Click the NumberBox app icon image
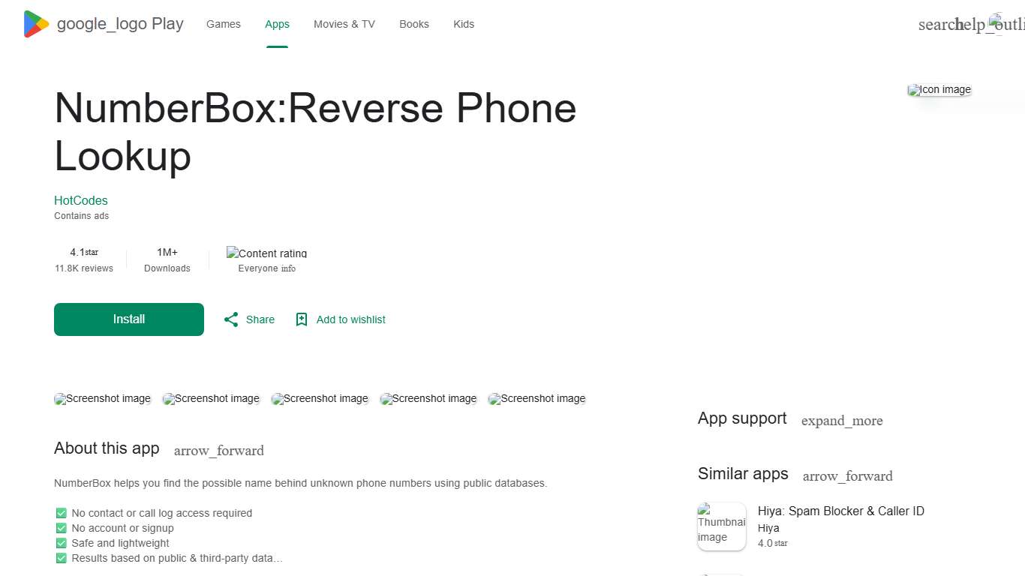1025x576 pixels. click(939, 89)
